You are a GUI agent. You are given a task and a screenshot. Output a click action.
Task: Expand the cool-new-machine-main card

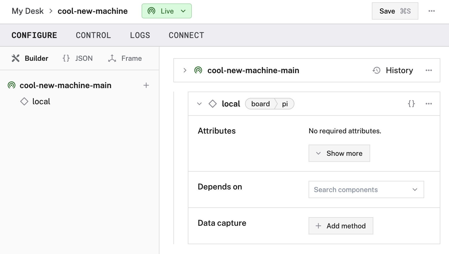pyautogui.click(x=185, y=70)
